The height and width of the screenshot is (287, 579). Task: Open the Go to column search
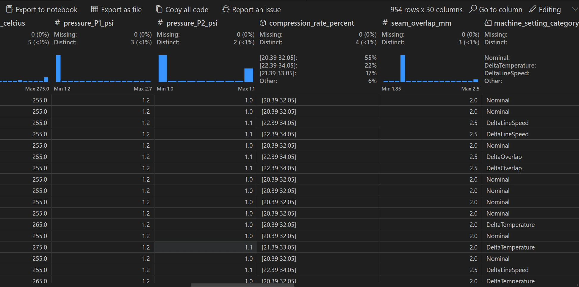coord(501,9)
